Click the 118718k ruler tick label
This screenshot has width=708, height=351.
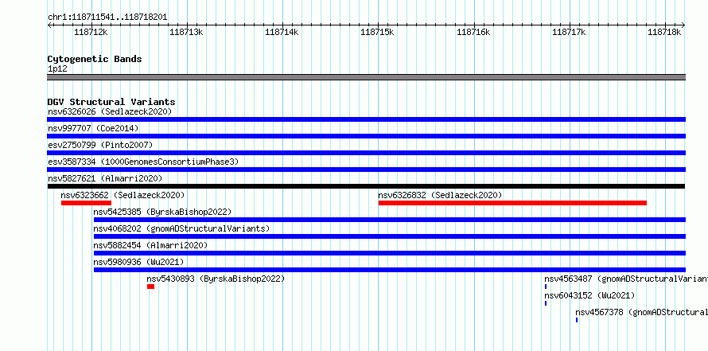(664, 32)
